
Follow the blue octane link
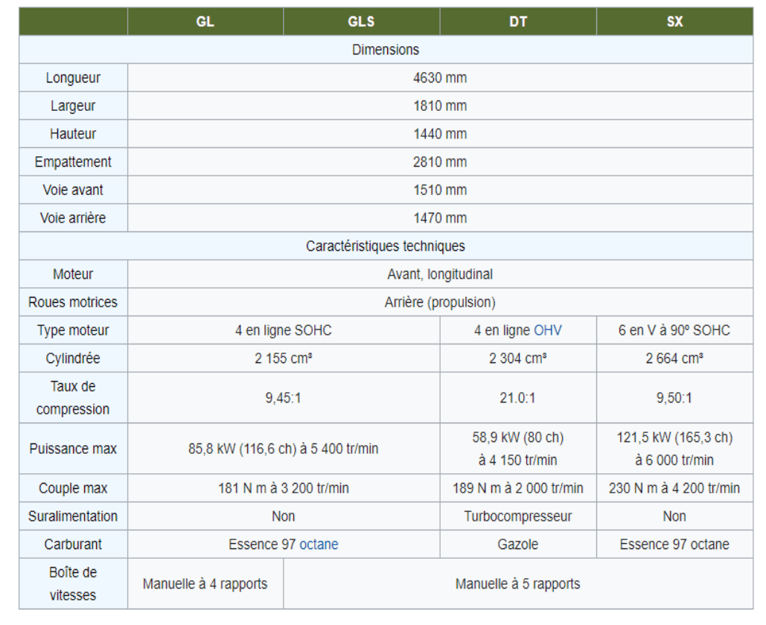pos(319,545)
